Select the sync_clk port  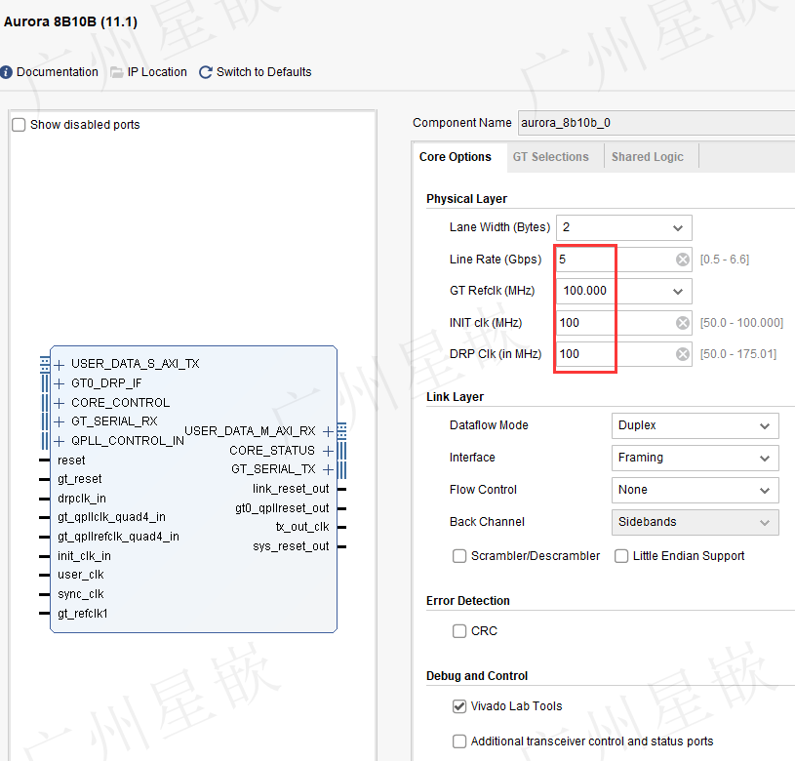[x=81, y=594]
